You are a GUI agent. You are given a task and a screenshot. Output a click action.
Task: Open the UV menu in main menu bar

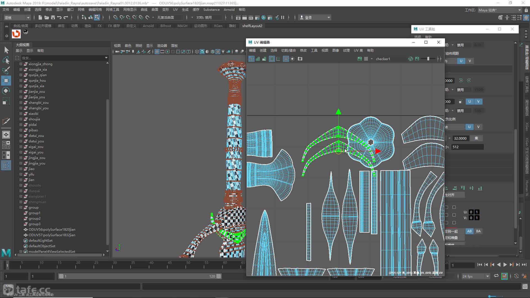coord(175,9)
